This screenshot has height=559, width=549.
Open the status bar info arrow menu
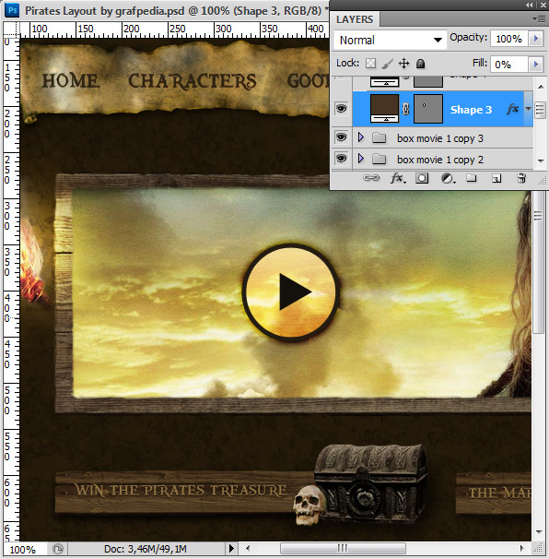(x=231, y=548)
